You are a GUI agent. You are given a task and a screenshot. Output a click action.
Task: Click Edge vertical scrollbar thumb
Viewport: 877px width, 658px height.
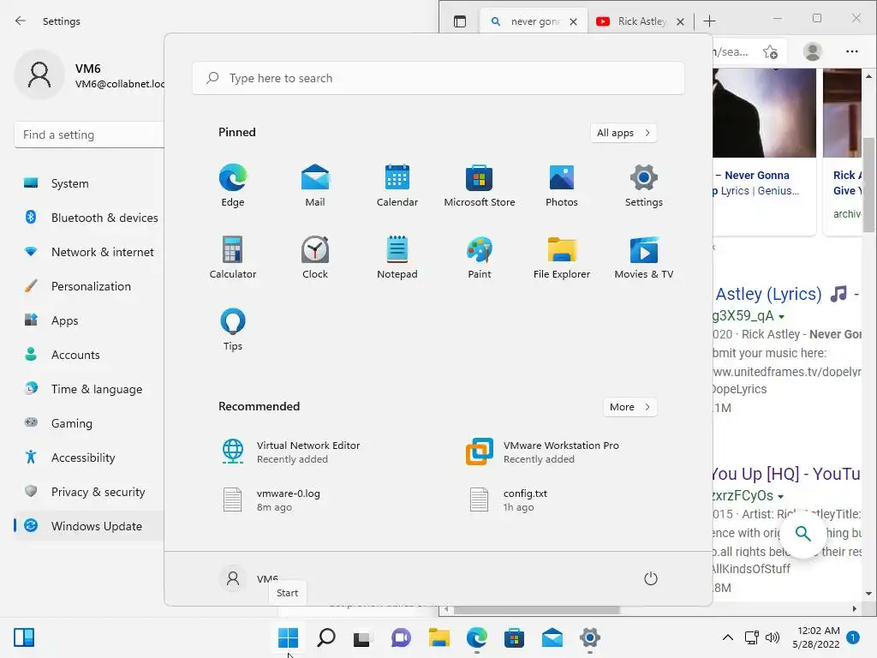pos(868,185)
